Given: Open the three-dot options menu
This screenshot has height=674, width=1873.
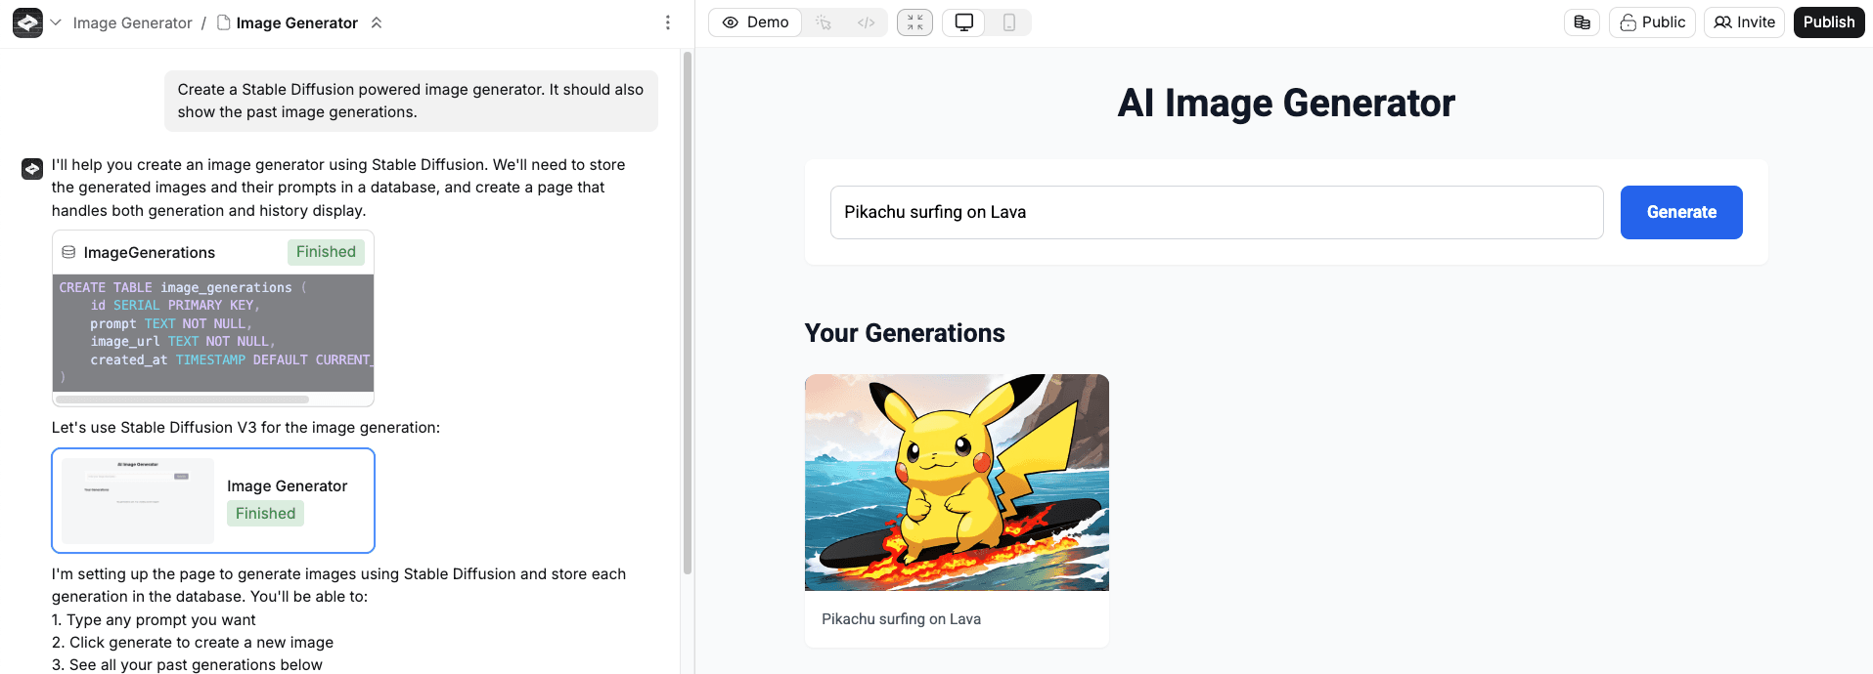Looking at the screenshot, I should (x=668, y=22).
